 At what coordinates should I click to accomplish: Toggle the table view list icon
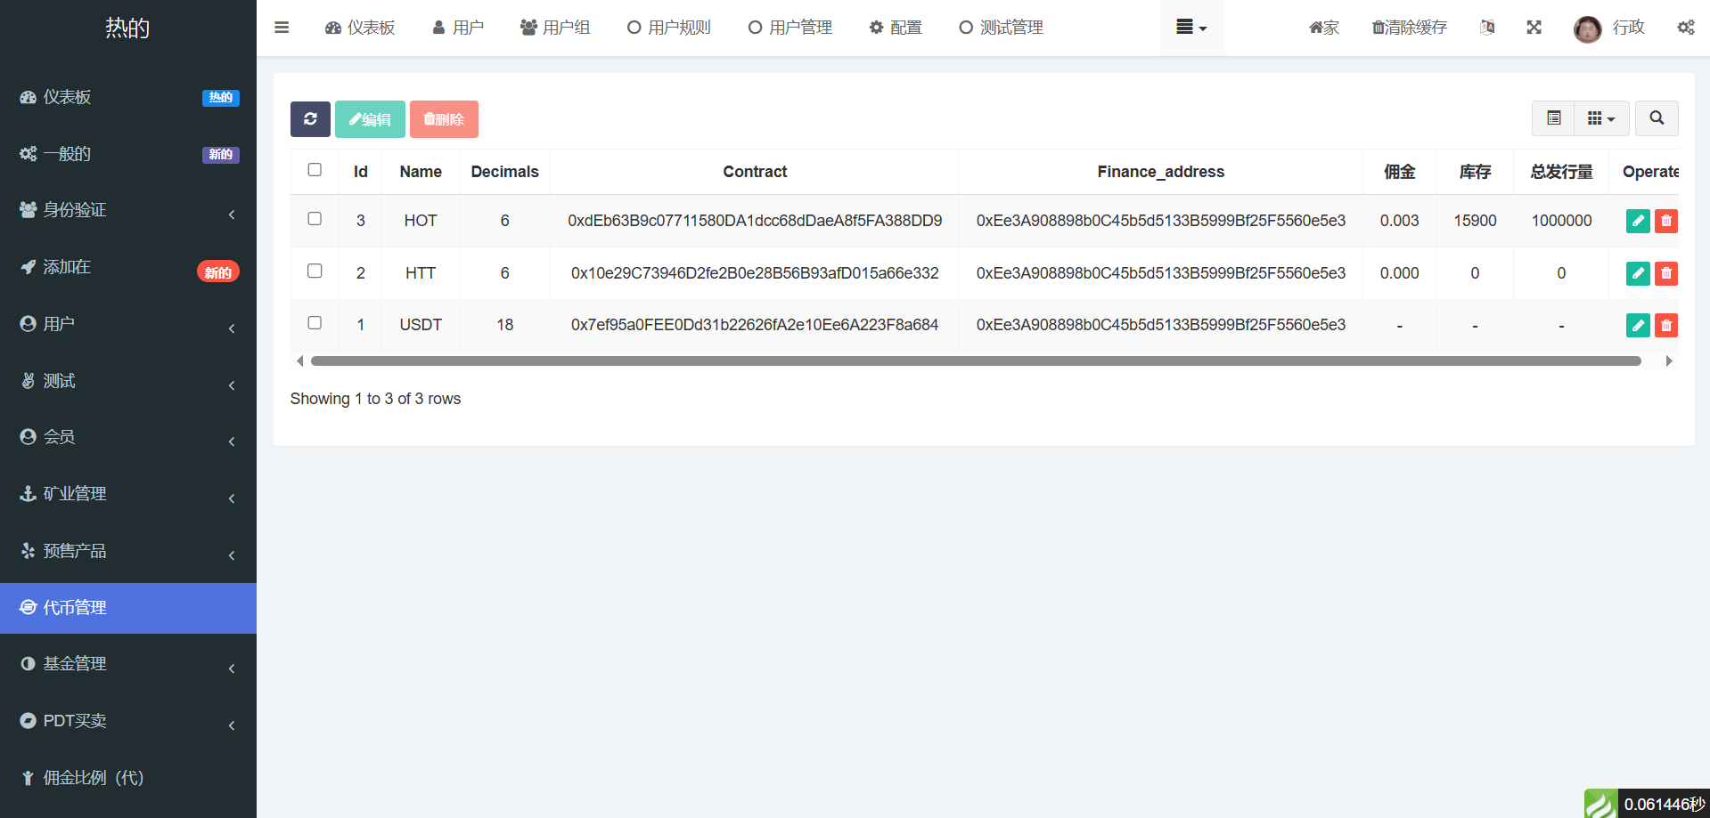[x=1553, y=118]
